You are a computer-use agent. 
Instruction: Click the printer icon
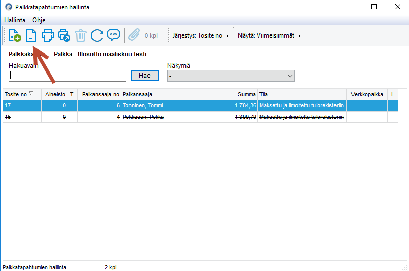click(47, 35)
